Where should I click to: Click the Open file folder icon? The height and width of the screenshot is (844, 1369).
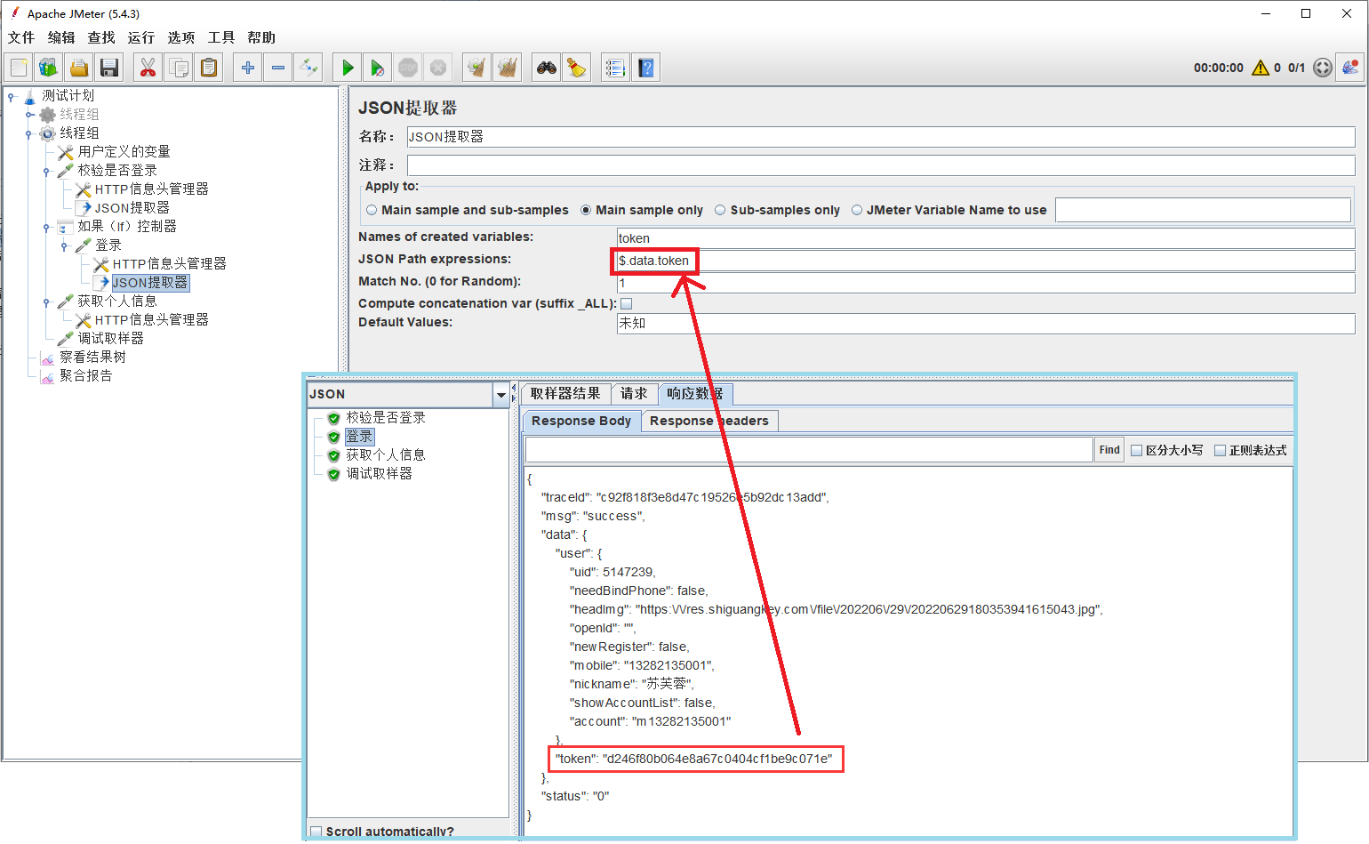(79, 68)
